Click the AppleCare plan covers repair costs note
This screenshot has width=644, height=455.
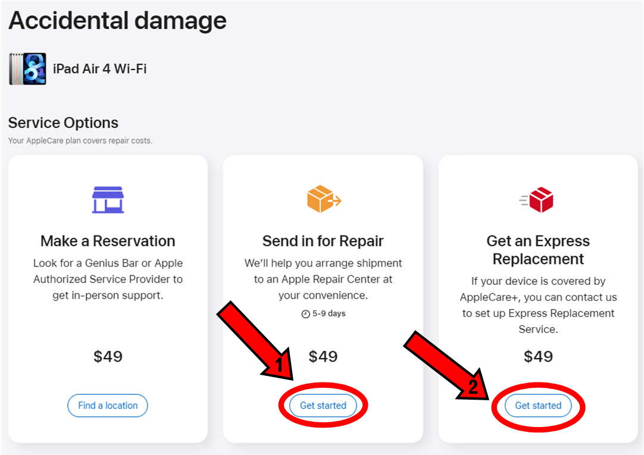click(80, 141)
